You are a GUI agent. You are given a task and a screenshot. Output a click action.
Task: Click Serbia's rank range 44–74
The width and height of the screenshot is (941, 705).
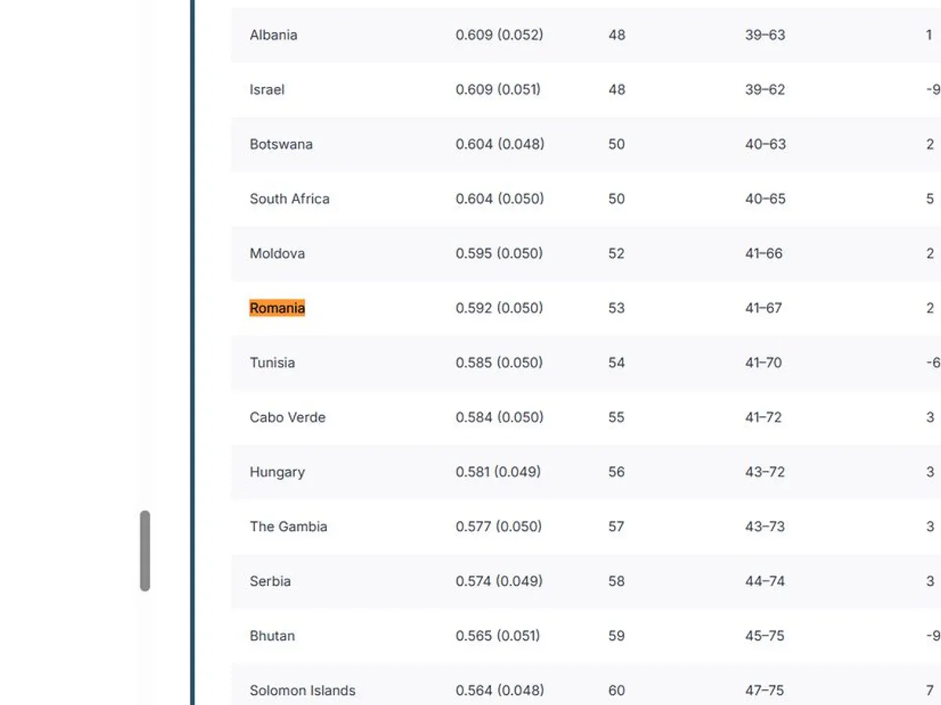pyautogui.click(x=765, y=581)
